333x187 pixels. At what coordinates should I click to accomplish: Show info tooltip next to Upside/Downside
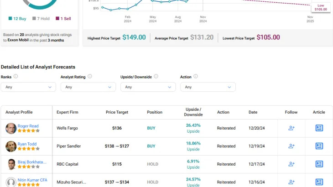click(x=156, y=77)
